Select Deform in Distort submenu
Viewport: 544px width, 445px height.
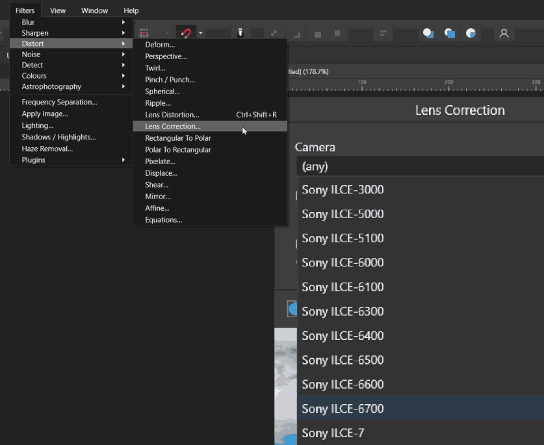210,45
